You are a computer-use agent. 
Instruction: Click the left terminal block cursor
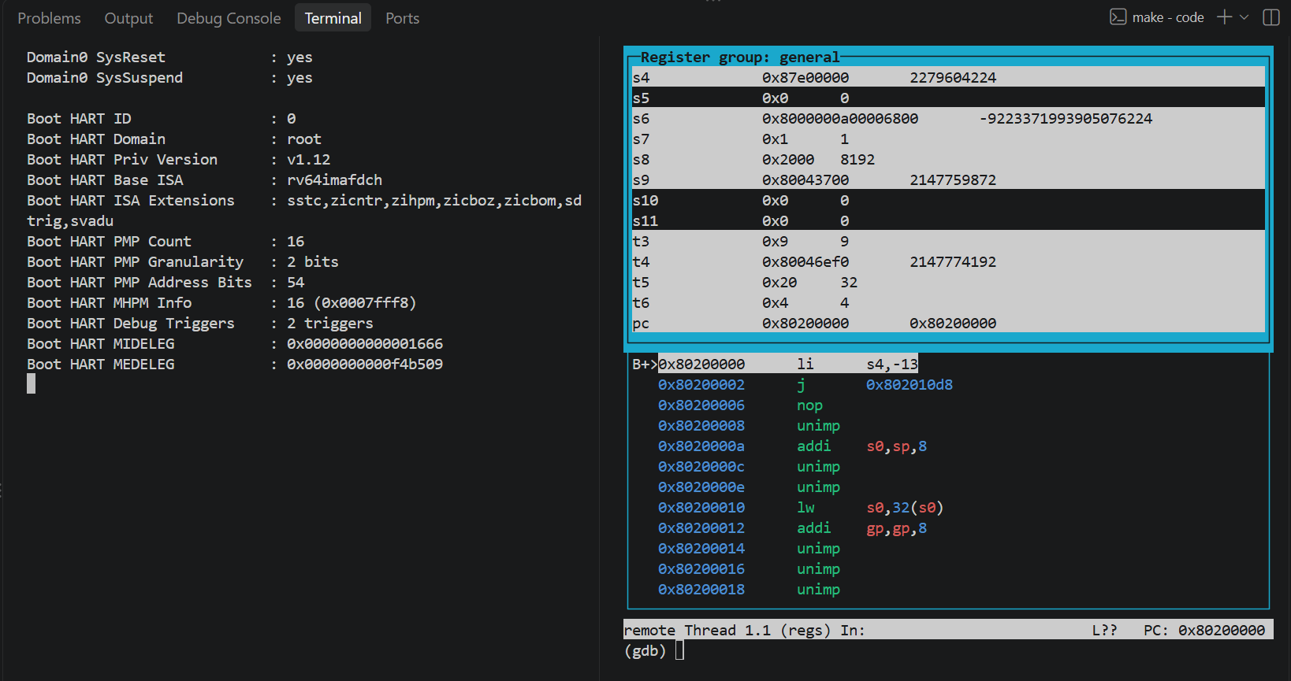[31, 383]
